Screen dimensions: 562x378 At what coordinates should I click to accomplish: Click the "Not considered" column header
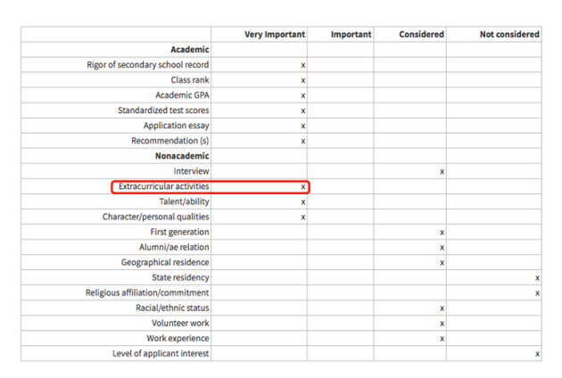(509, 35)
